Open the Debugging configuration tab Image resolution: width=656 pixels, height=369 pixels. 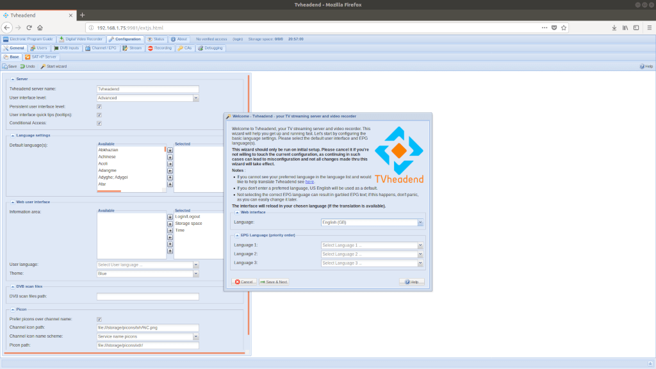(x=210, y=48)
